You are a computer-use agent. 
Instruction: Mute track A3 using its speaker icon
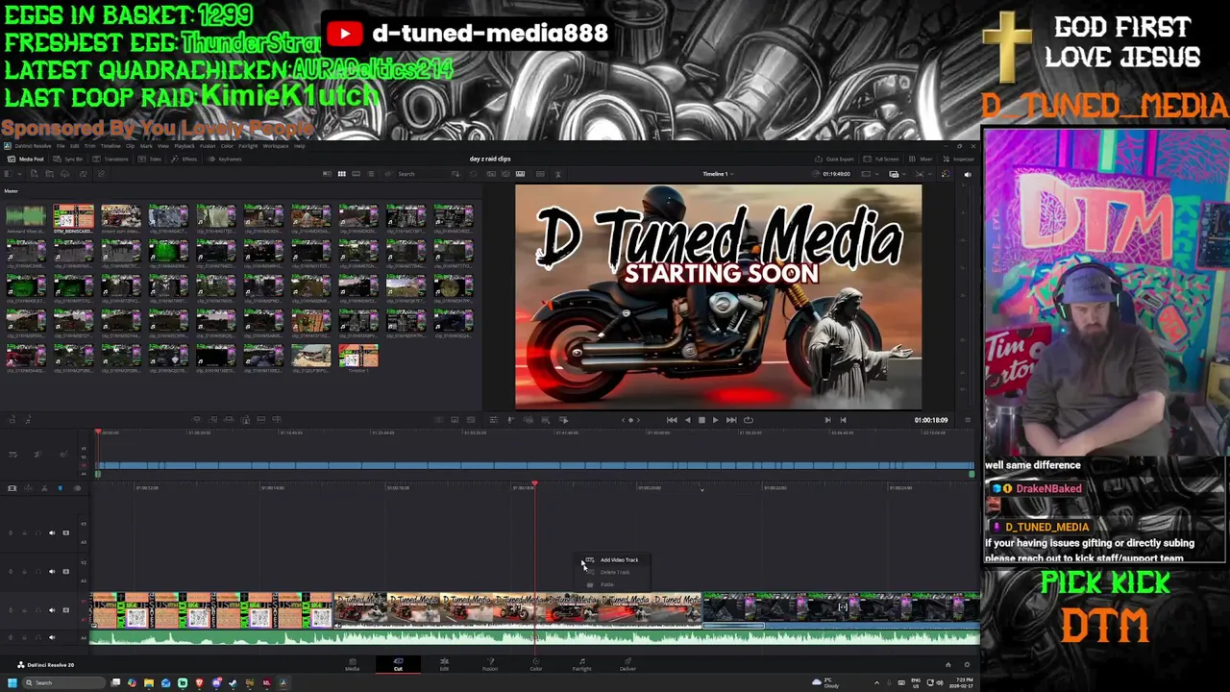52,532
